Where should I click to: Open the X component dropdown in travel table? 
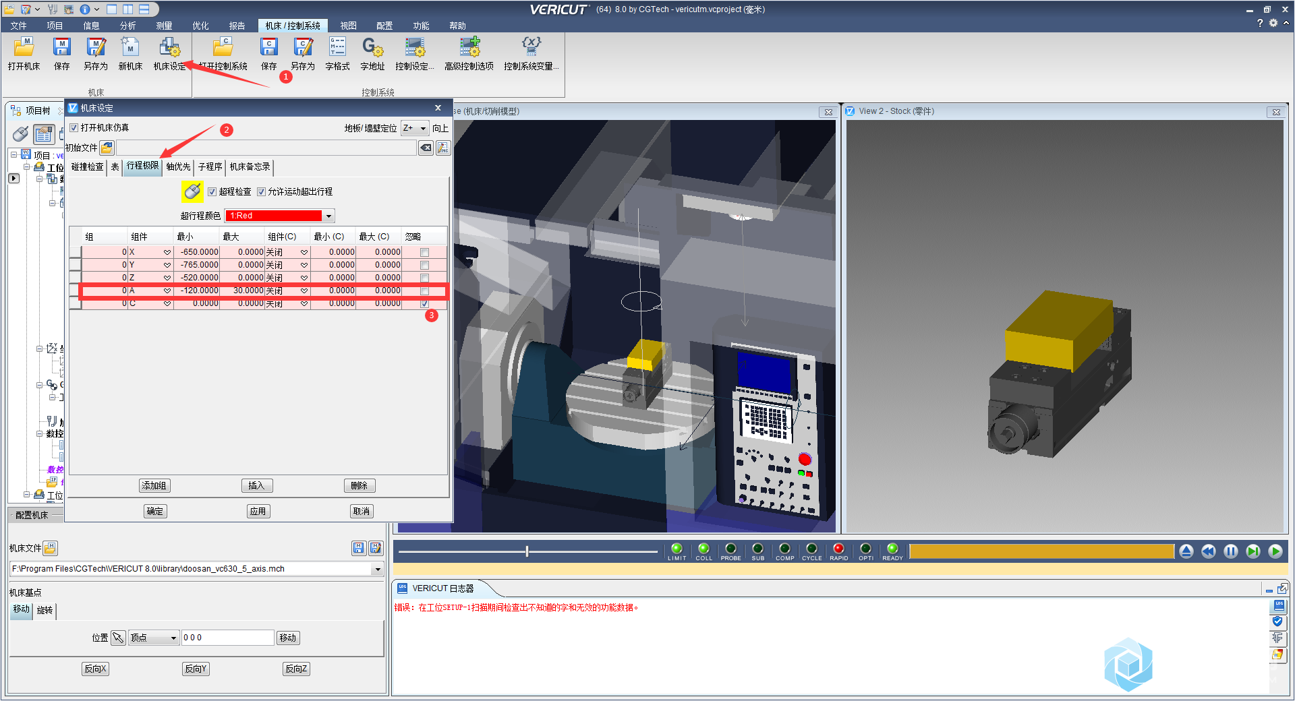coord(167,252)
